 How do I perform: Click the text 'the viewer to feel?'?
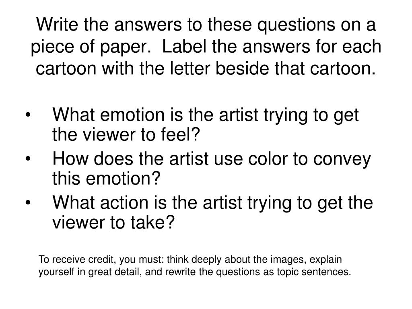point(126,134)
